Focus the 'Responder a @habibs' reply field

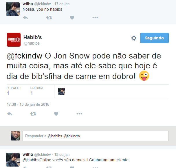[96, 136]
